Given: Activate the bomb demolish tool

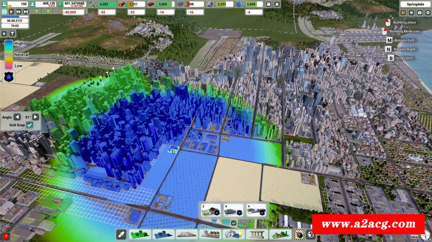Looking at the screenshot, I should tap(300, 235).
